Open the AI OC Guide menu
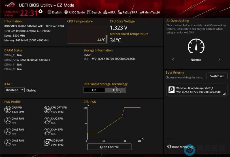 (74, 12)
